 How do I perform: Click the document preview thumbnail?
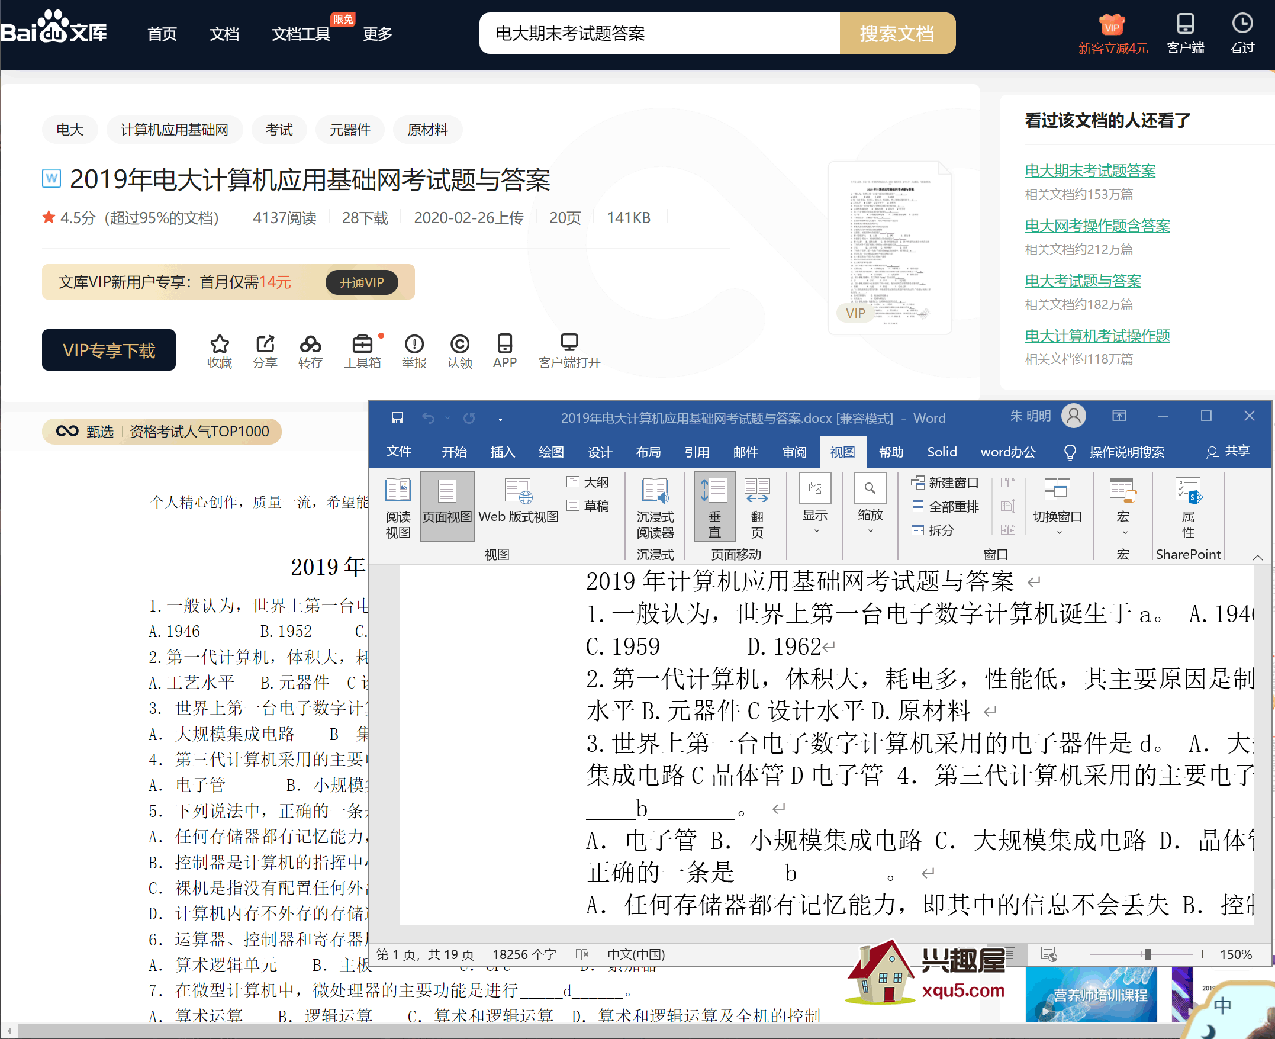click(x=890, y=247)
